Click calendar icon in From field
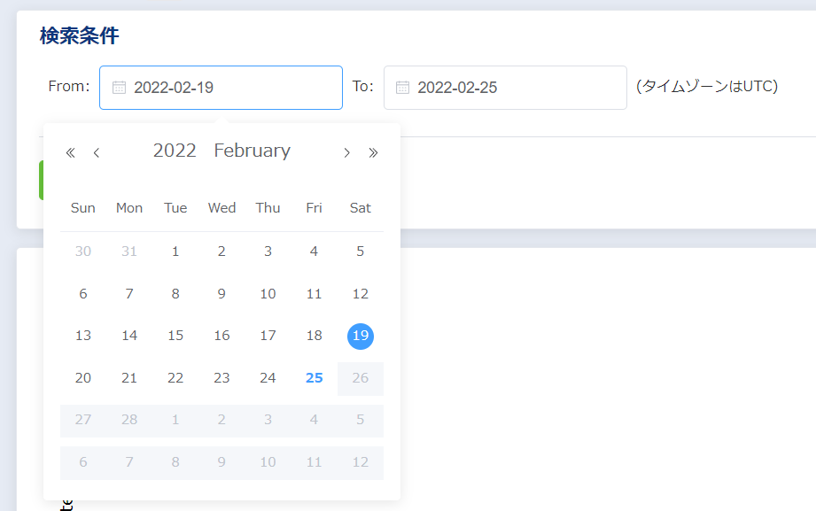 tap(119, 88)
